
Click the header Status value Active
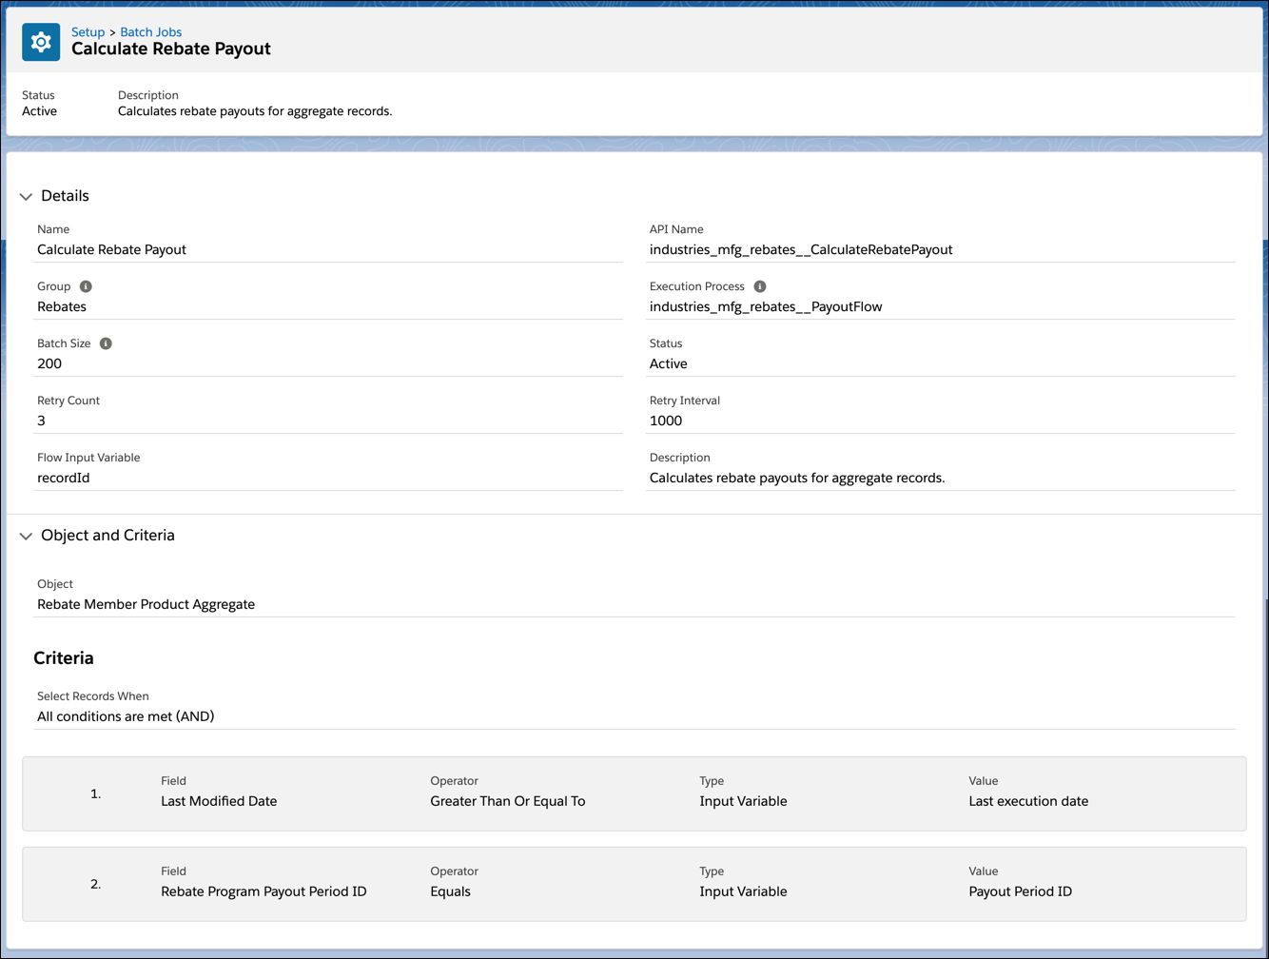(40, 111)
